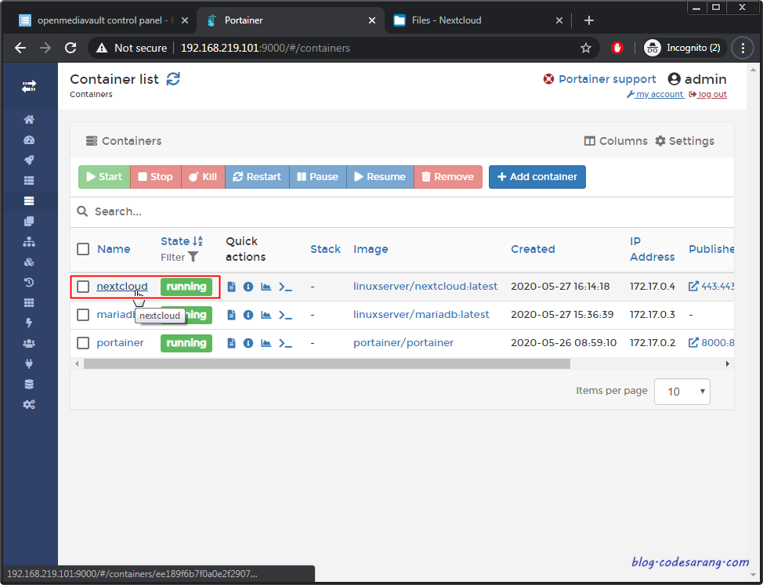Click the Resume container button
The image size is (763, 585).
coord(380,177)
